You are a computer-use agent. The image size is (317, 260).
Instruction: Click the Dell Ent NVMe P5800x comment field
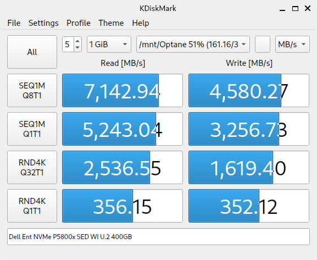[x=158, y=236]
